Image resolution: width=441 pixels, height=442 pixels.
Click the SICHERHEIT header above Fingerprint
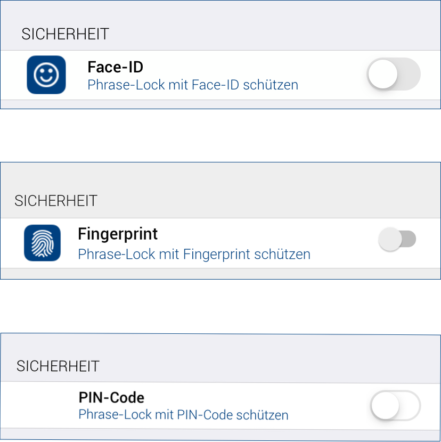56,201
